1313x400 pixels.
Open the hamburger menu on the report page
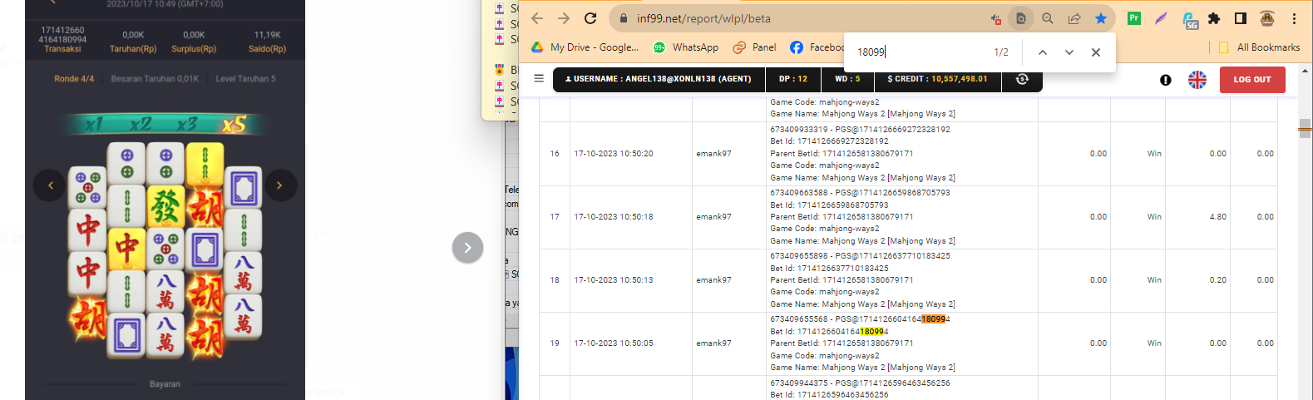tap(539, 78)
